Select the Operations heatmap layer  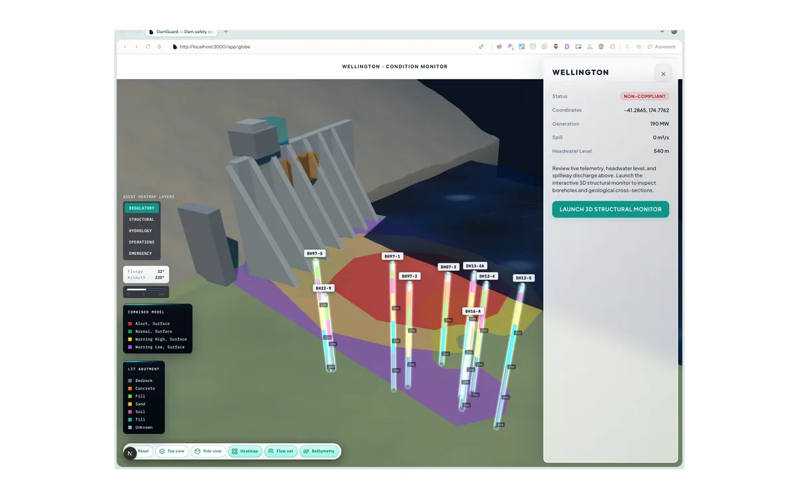point(142,242)
